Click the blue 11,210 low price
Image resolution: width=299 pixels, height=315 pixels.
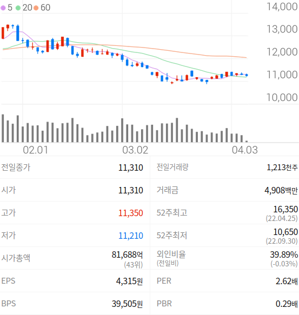click(x=130, y=236)
